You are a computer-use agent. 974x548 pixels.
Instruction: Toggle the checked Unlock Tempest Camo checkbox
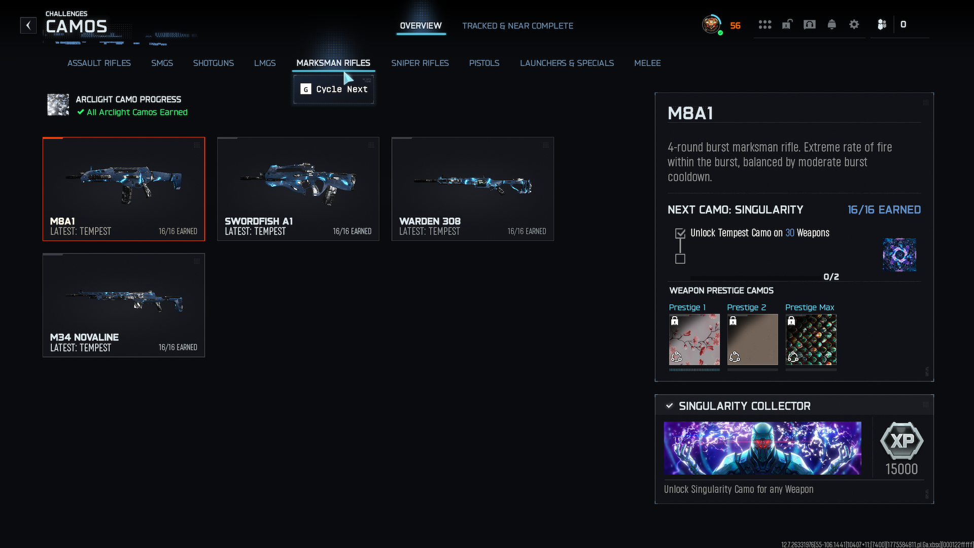click(x=680, y=233)
